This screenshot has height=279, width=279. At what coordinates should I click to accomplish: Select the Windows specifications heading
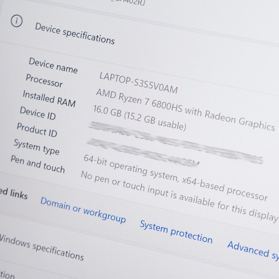tap(41, 247)
